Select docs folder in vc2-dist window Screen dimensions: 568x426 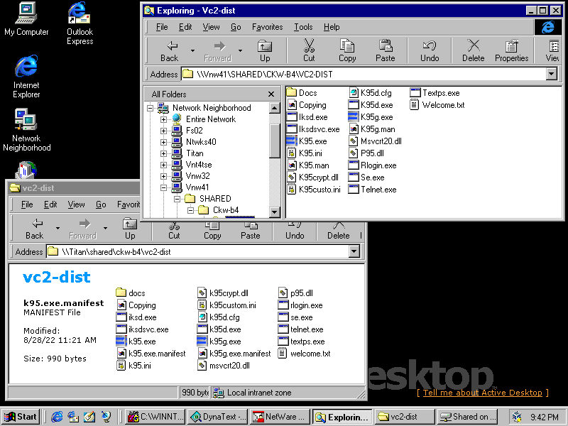[131, 293]
